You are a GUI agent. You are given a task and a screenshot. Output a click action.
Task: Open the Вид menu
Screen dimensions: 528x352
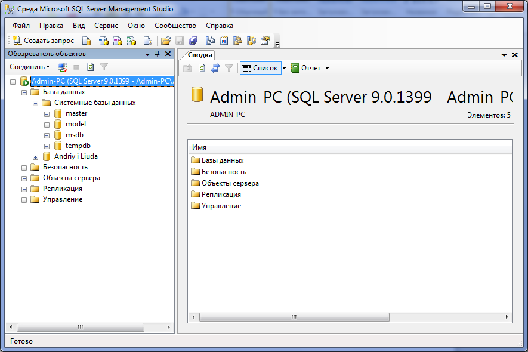79,26
